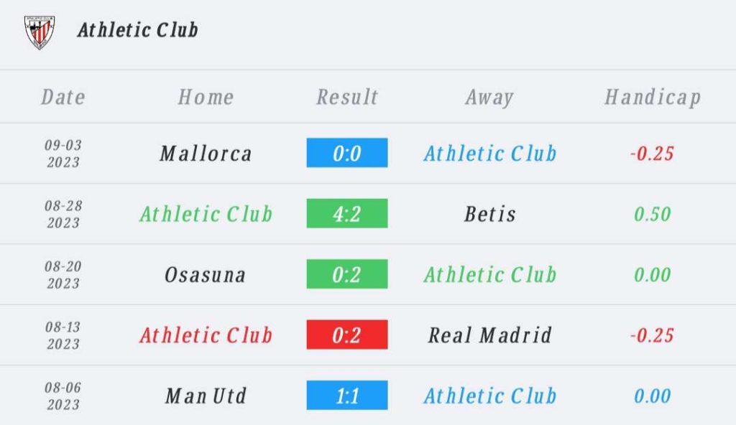Viewport: 736px width, 425px height.
Task: Click red Athletic Club home team name
Action: 206,335
